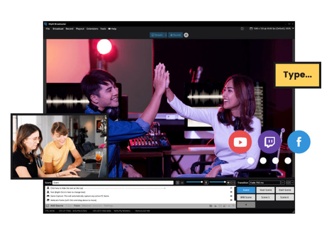Viewport: 334px width, 228px height.
Task: Click the Stream button
Action: 157,35
